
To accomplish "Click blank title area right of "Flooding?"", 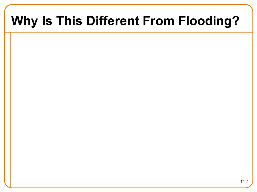I will [x=246, y=21].
